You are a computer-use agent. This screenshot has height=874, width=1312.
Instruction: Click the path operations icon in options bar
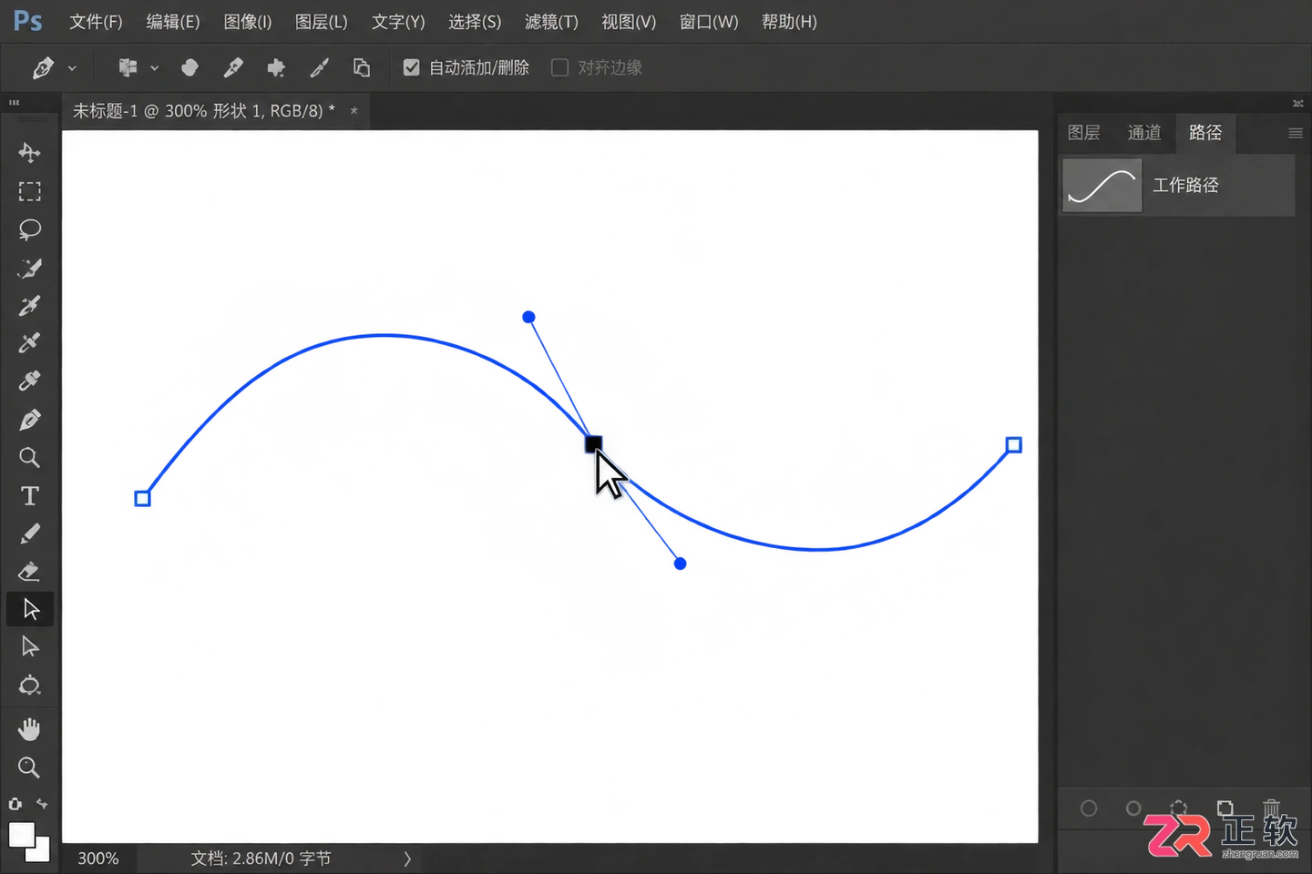coord(128,67)
